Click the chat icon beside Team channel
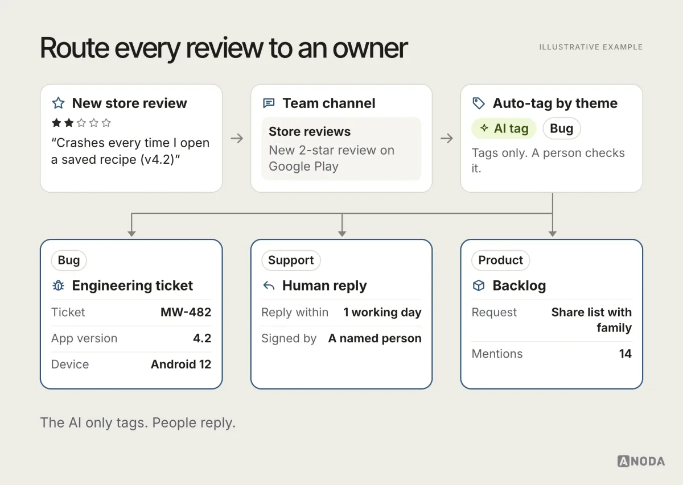Viewport: 683px width, 485px height. click(269, 103)
